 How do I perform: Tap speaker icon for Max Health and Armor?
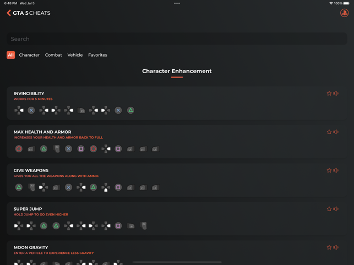336,132
